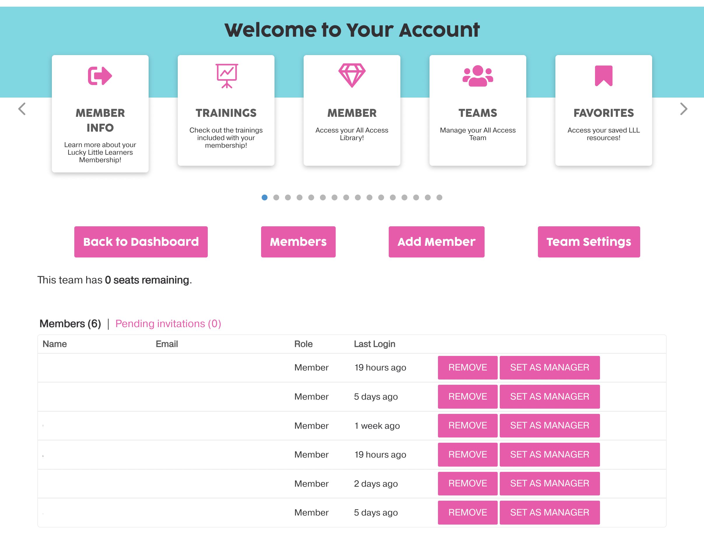Go back using the left carousel chevron
The height and width of the screenshot is (540, 704).
pos(21,109)
